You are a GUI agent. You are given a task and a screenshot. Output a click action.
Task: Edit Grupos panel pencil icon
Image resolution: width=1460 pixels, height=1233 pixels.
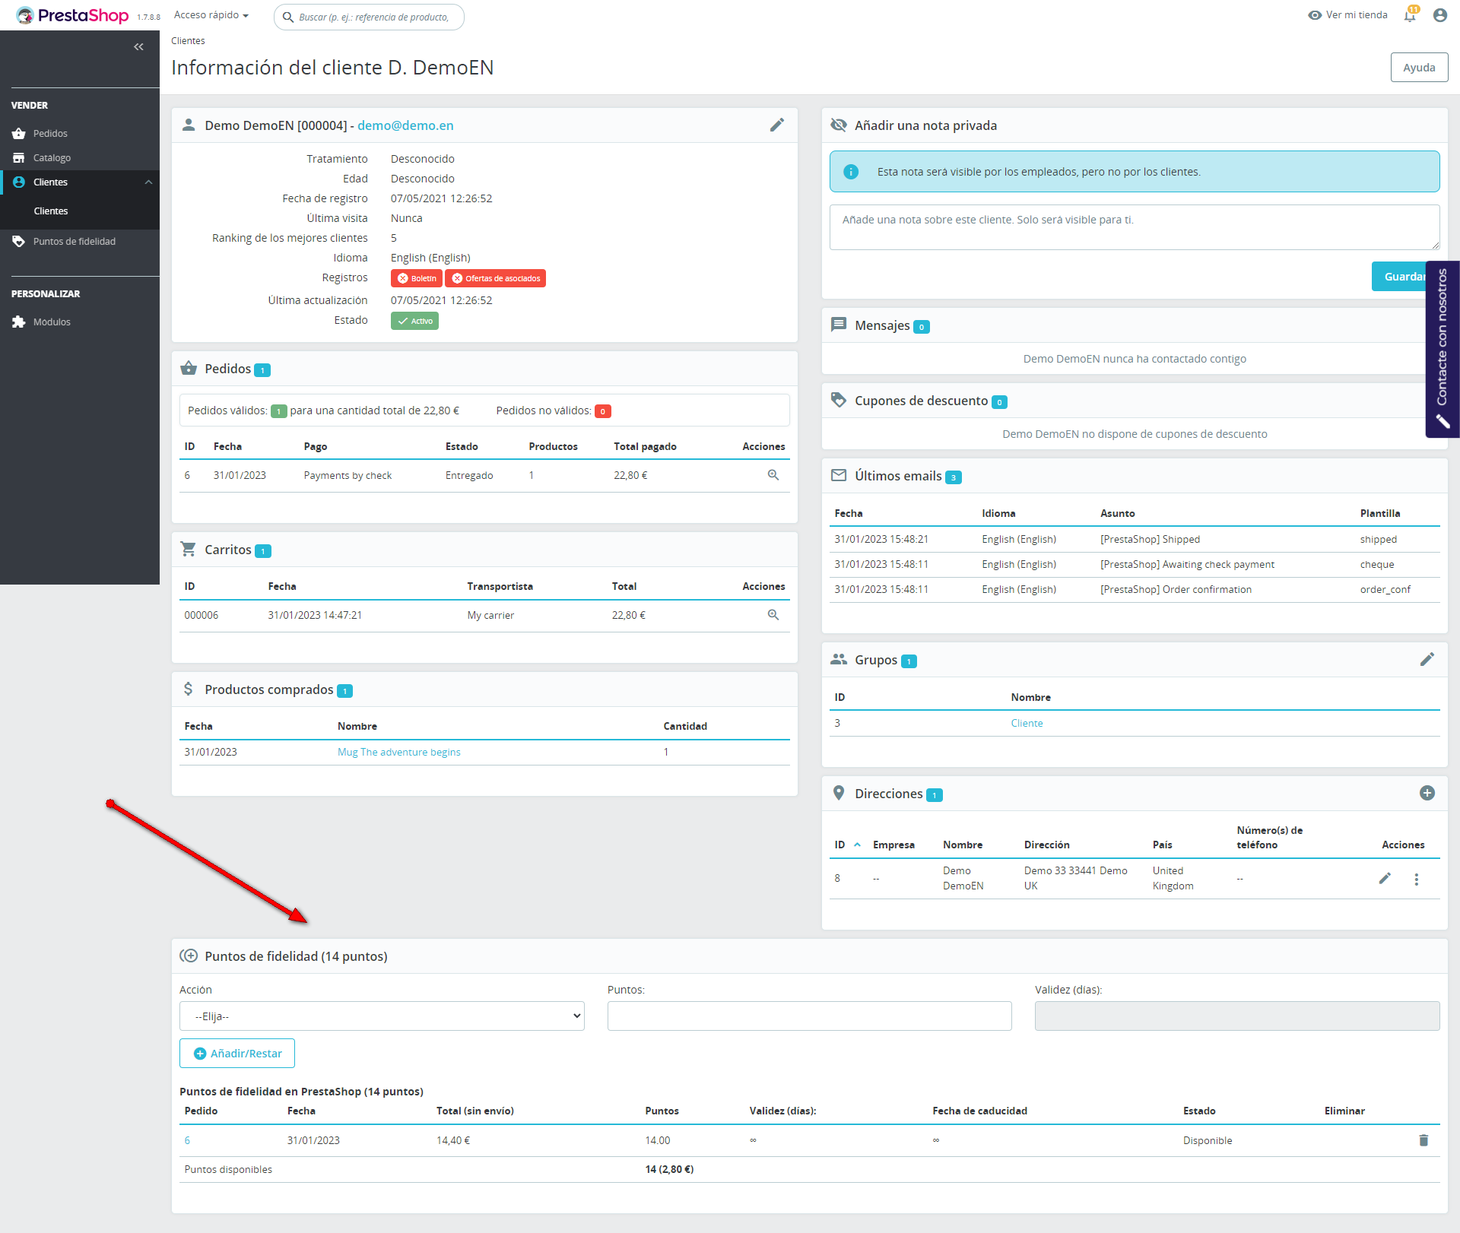pyautogui.click(x=1427, y=660)
